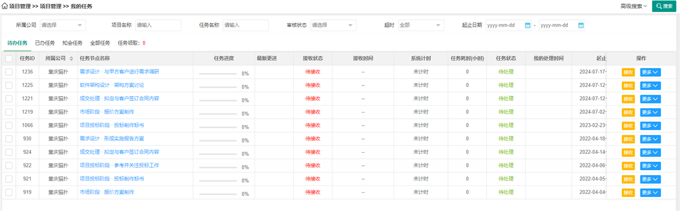Image resolution: width=680 pixels, height=211 pixels.
Task: Expand 更多 menu for task 1225
Action: (x=650, y=85)
